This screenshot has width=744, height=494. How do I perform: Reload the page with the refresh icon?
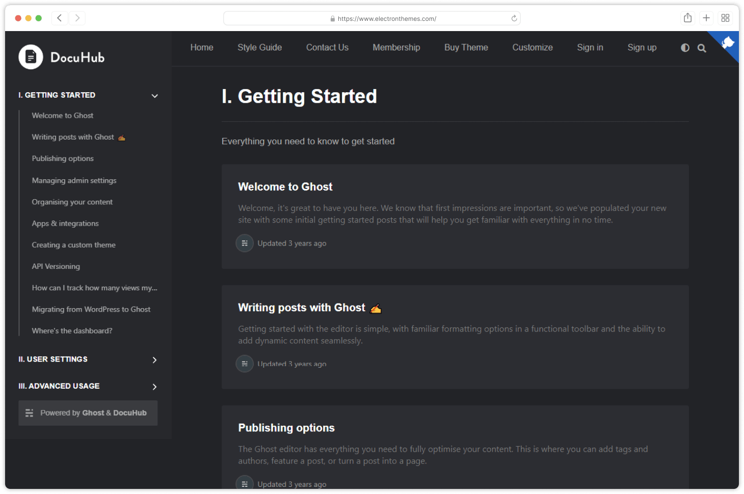pos(514,18)
